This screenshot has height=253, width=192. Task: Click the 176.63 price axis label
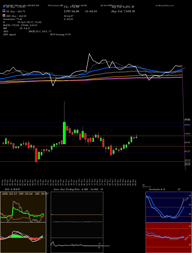[187, 134]
